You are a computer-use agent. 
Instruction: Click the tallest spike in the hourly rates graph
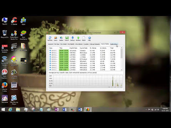coord(113,81)
